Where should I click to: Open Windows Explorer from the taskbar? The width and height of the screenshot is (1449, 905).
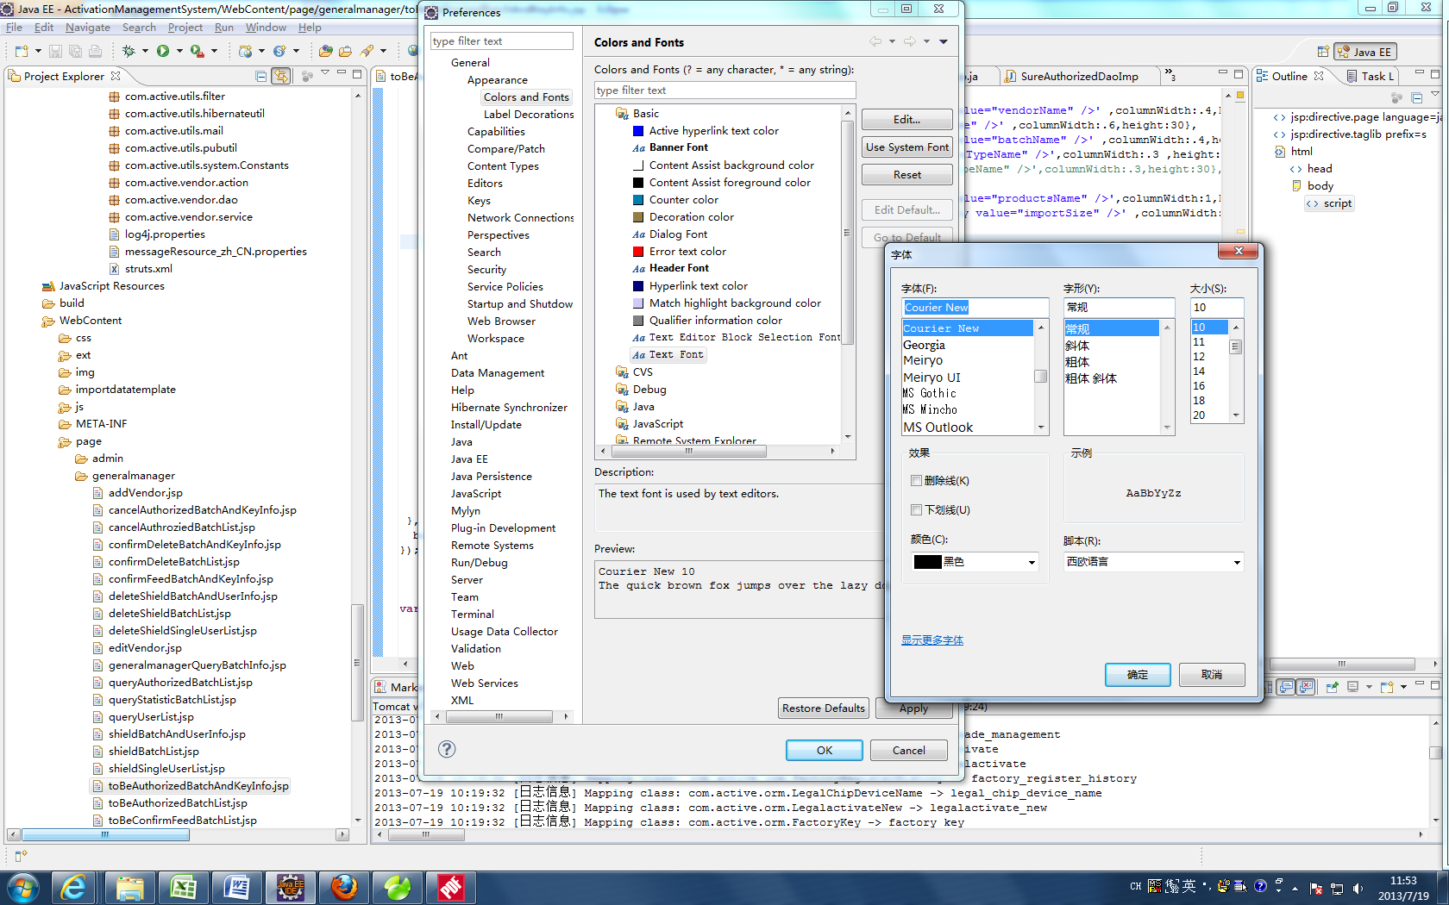(129, 887)
